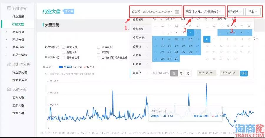Select the 日 statistics cycle option
Screen dimensions: 265x138
click(174, 73)
